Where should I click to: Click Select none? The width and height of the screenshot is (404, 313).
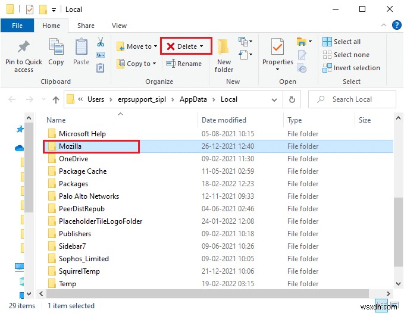tap(346, 55)
